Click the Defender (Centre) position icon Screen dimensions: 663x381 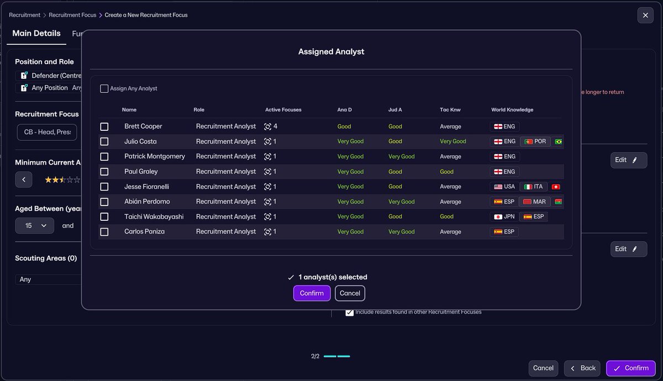[x=24, y=76]
